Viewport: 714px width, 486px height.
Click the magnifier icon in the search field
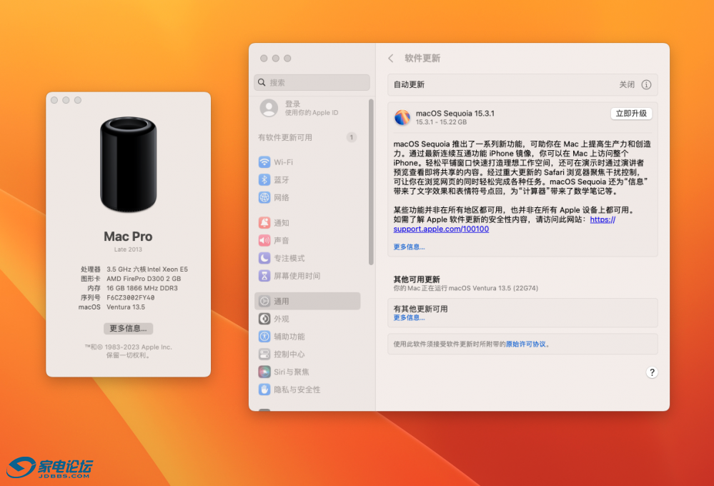point(262,82)
